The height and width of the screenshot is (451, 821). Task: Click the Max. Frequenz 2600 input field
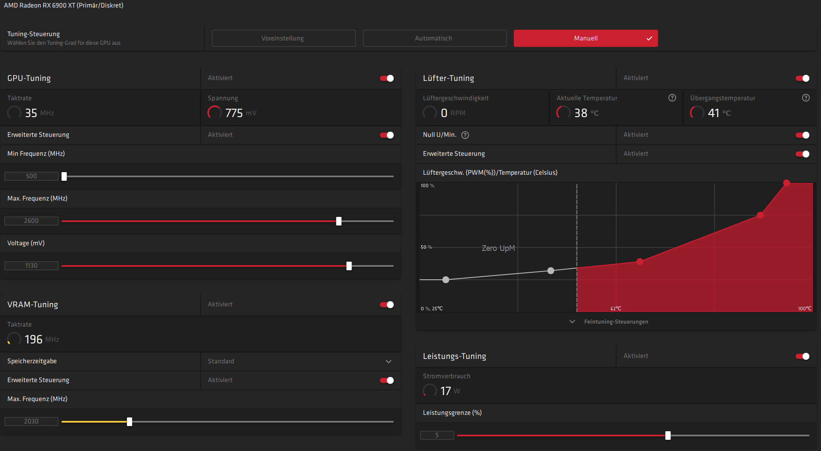31,221
